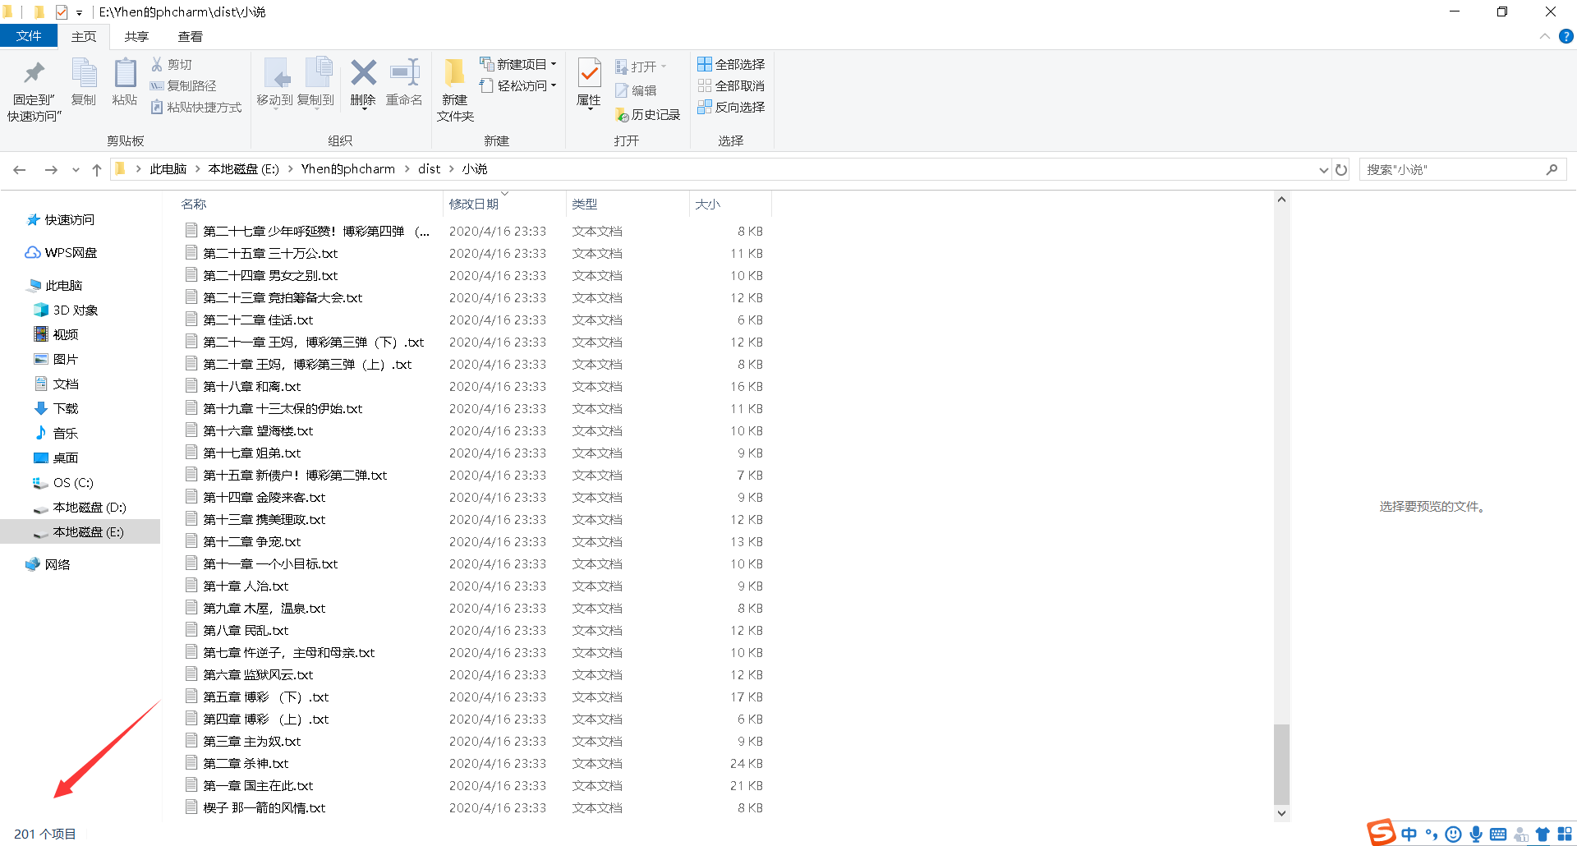1577x846 pixels.
Task: Click the help question mark icon
Action: pos(1566,36)
